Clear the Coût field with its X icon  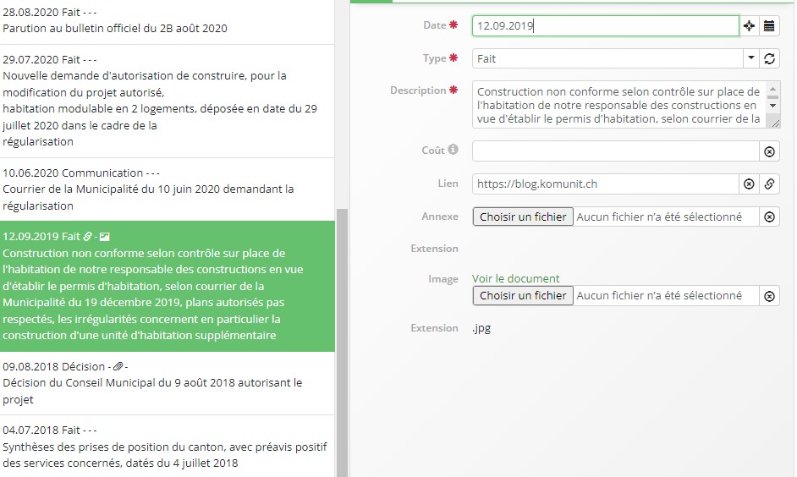pyautogui.click(x=769, y=151)
